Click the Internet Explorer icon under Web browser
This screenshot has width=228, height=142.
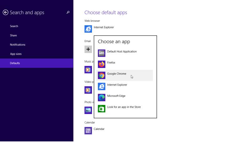click(x=88, y=29)
